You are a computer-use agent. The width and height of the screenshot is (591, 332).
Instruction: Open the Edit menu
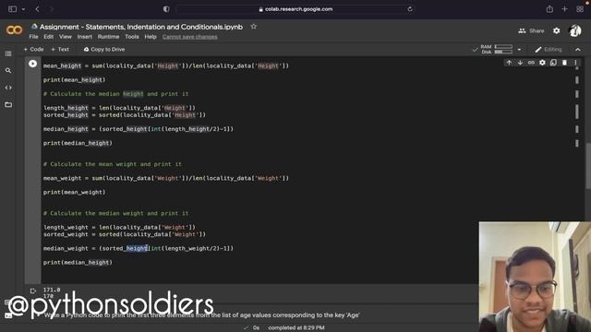[x=48, y=37]
